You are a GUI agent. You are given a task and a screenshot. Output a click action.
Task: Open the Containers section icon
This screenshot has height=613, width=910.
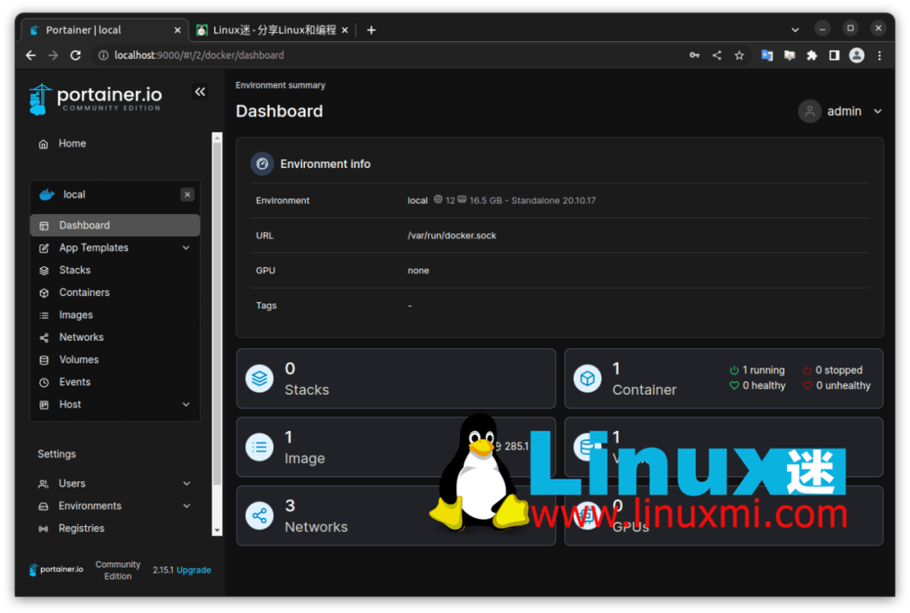click(x=44, y=292)
